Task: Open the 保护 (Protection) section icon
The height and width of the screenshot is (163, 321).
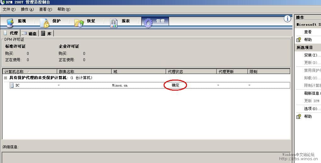Action: coord(44,23)
